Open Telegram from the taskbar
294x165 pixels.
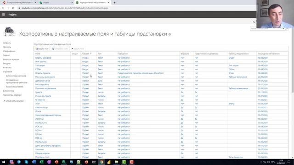tap(19, 162)
